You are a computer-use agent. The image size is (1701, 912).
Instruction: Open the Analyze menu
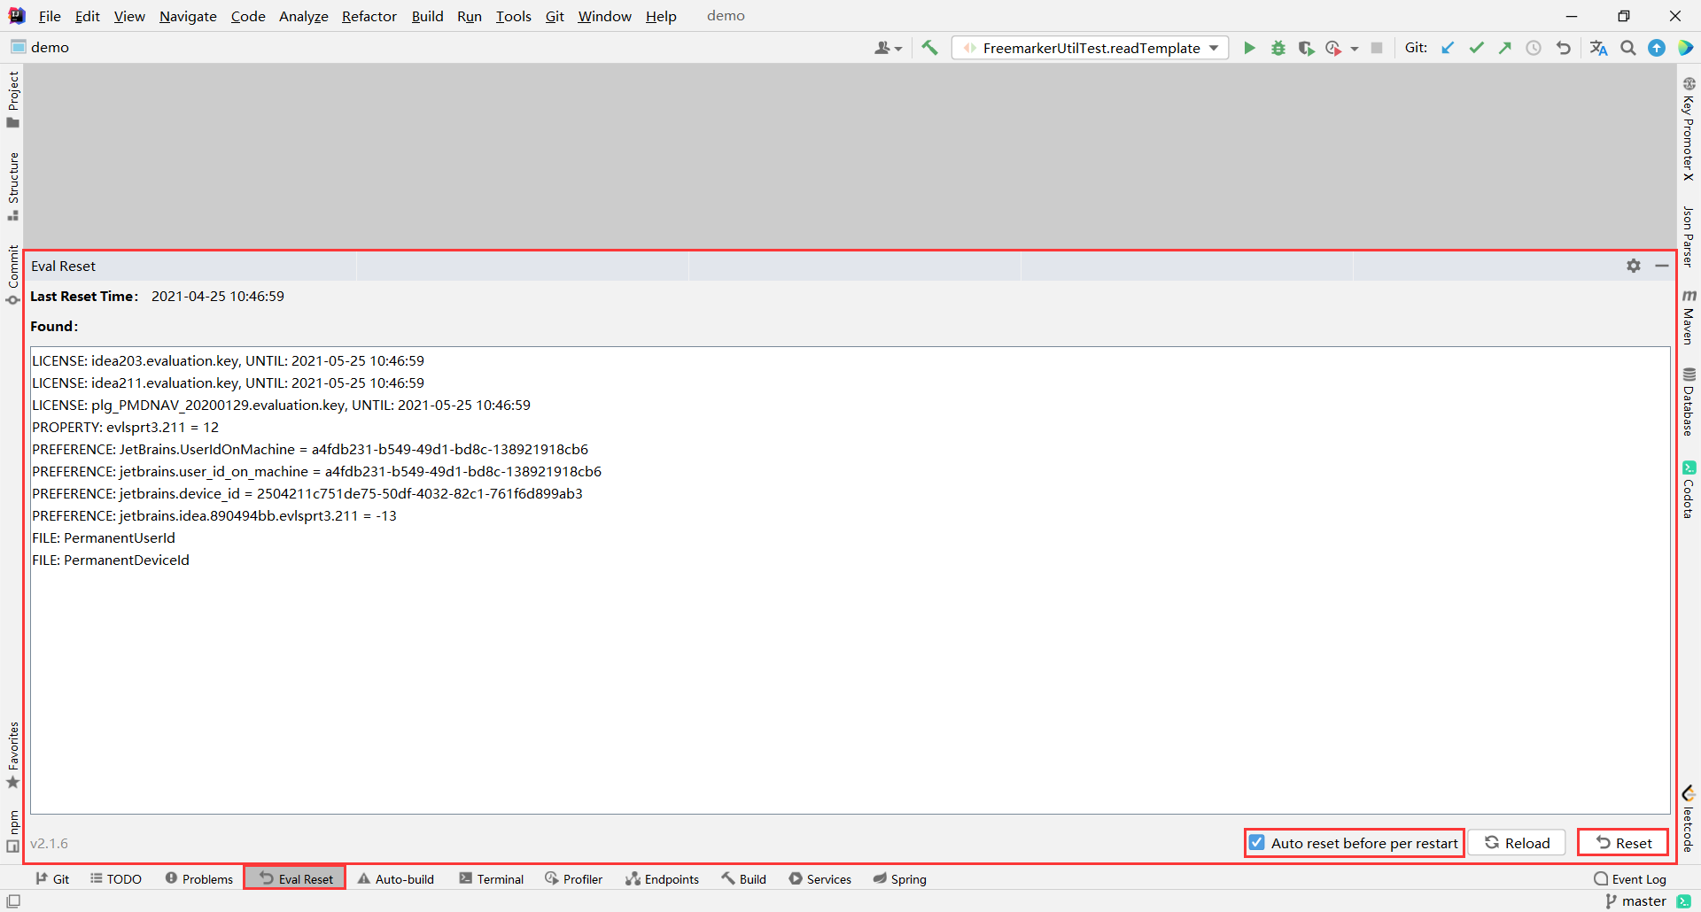[x=304, y=16]
